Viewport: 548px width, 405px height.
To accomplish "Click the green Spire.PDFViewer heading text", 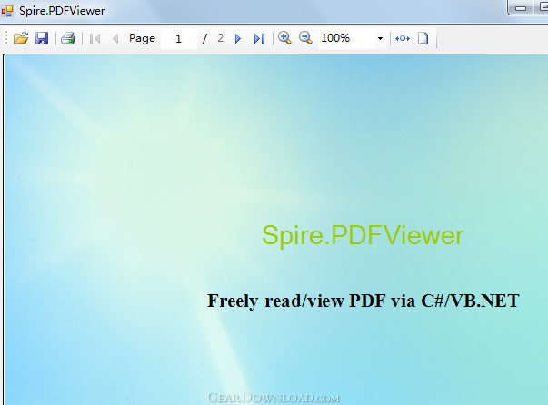I will point(363,236).
